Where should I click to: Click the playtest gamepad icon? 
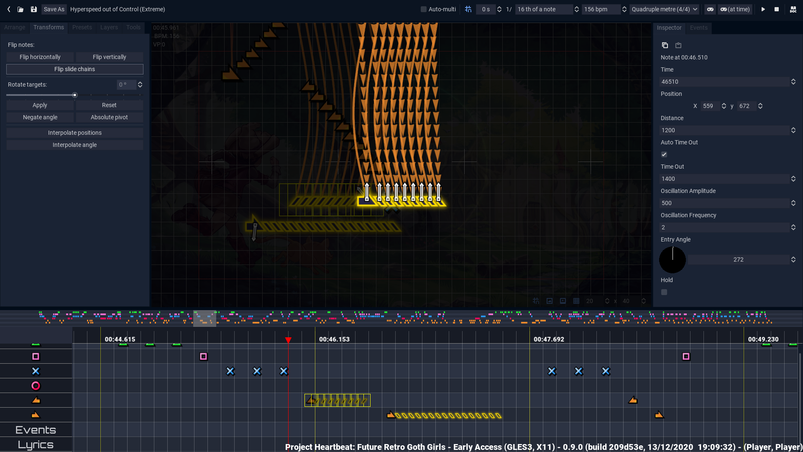710,9
